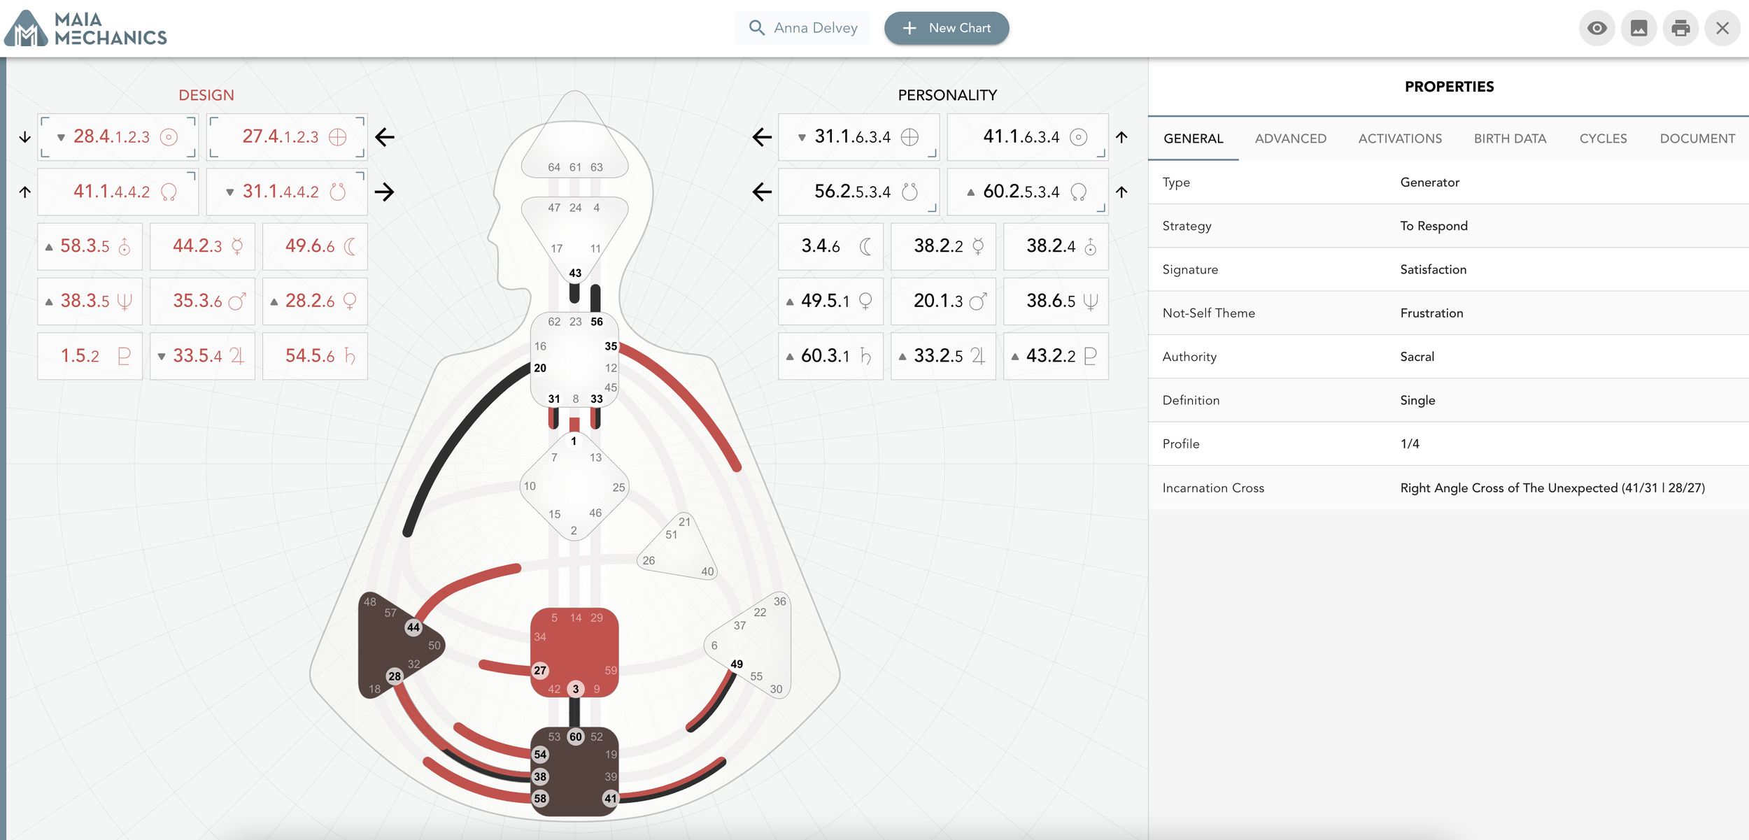The height and width of the screenshot is (840, 1749).
Task: Select the Strategy To Respond row
Action: (x=1449, y=226)
